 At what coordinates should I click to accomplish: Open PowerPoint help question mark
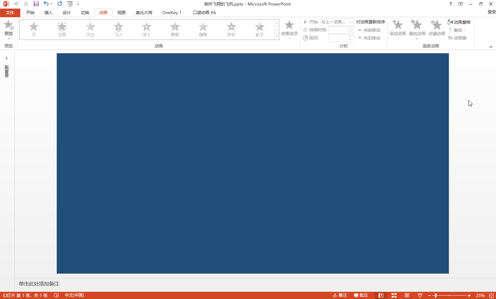click(x=451, y=4)
